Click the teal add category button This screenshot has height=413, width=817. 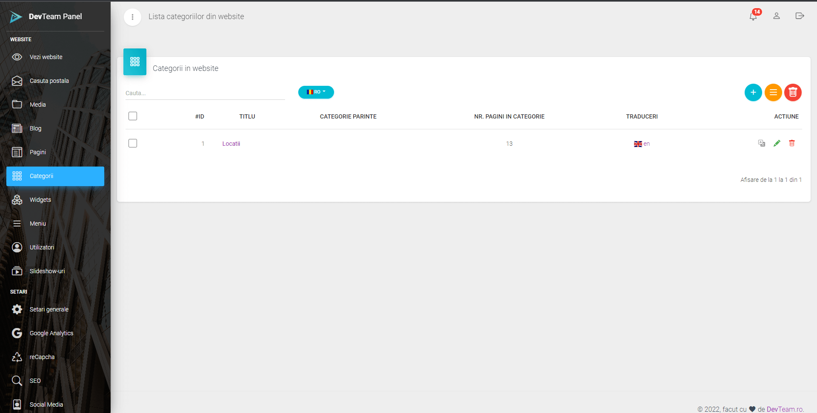point(753,92)
